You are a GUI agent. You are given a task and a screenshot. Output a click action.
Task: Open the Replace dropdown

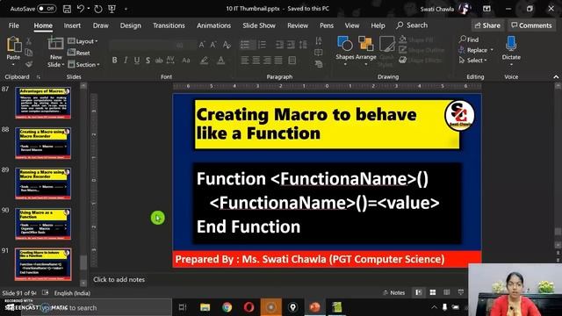(x=476, y=50)
